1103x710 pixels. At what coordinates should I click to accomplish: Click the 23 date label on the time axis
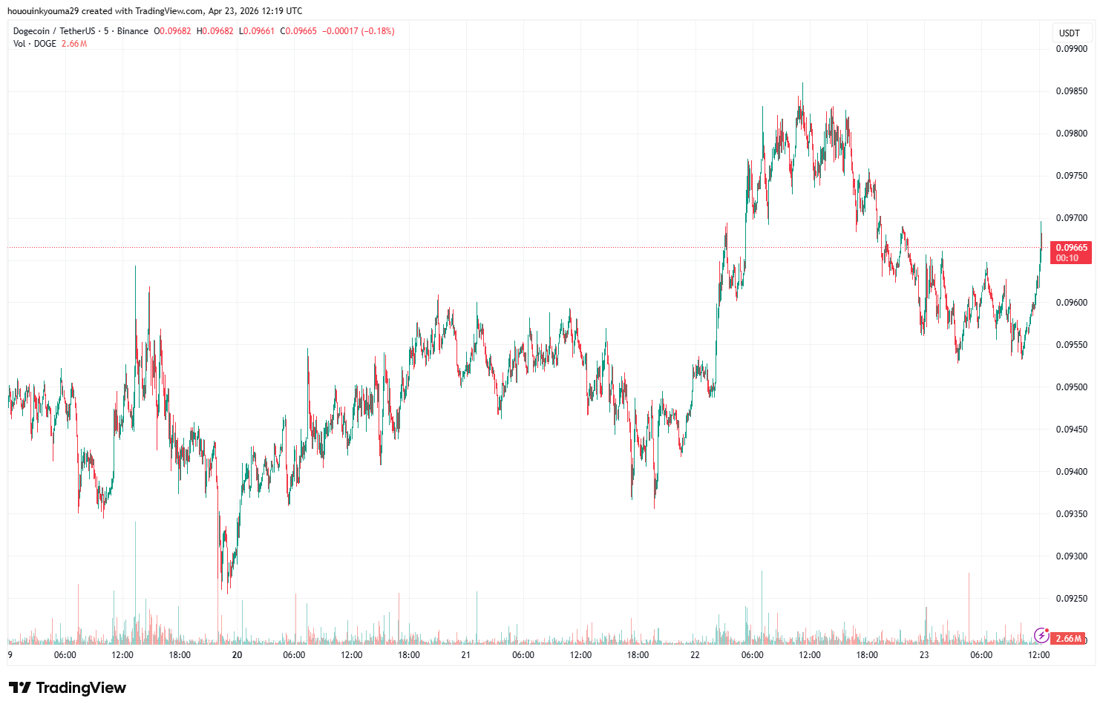[923, 655]
